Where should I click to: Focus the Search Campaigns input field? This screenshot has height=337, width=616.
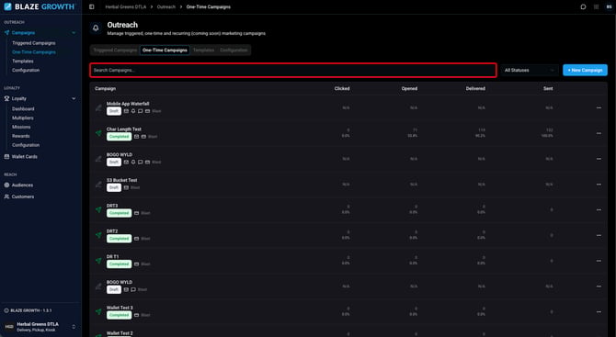point(293,70)
